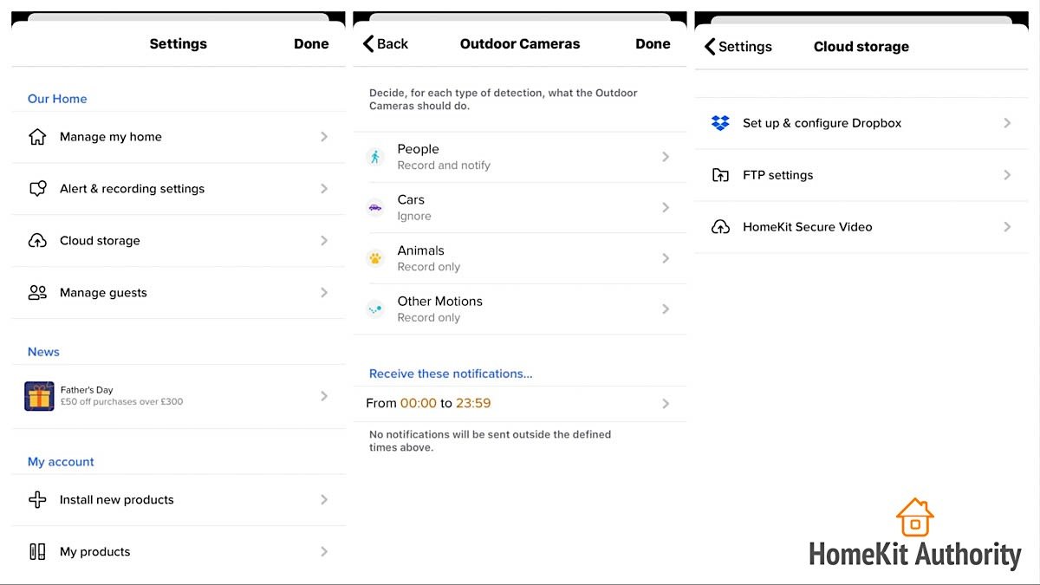This screenshot has width=1040, height=585.
Task: Click the Install new products plus icon
Action: (38, 499)
